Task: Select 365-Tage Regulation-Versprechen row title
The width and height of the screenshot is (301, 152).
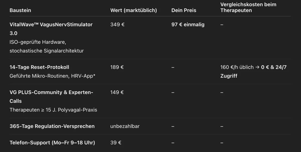Action: [52, 126]
